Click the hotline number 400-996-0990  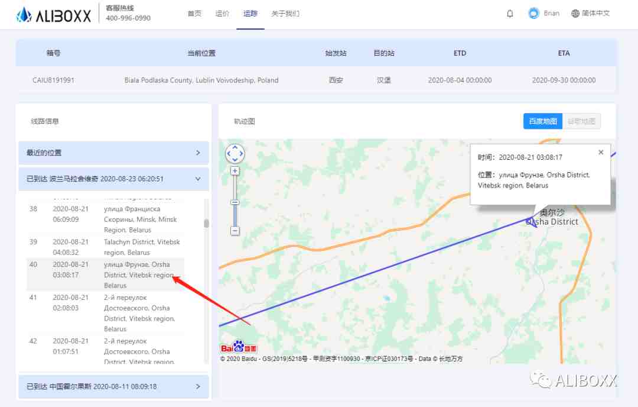tap(128, 18)
